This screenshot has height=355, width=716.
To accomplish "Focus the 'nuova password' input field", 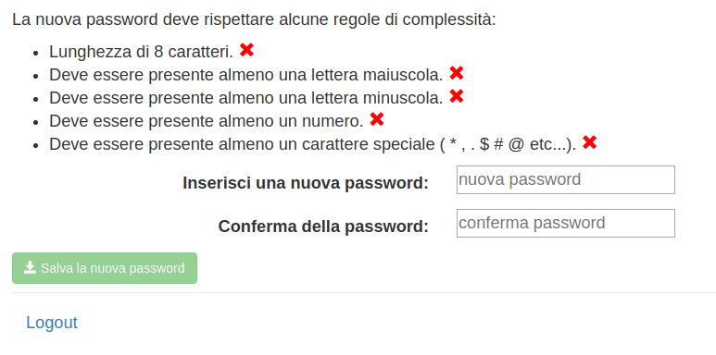I will pyautogui.click(x=566, y=179).
